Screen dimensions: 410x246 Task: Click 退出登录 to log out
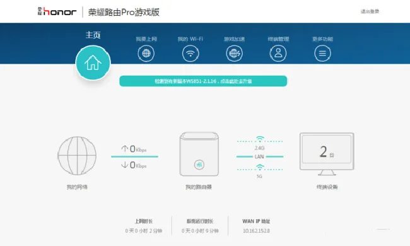pyautogui.click(x=370, y=11)
